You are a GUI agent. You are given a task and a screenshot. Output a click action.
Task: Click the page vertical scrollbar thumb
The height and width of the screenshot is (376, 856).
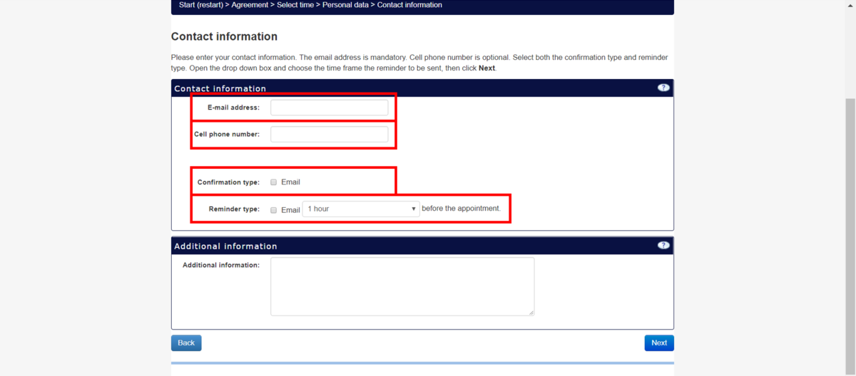pyautogui.click(x=850, y=236)
